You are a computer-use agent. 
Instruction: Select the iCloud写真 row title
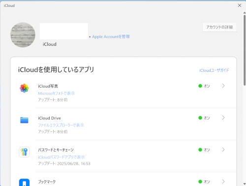click(48, 86)
